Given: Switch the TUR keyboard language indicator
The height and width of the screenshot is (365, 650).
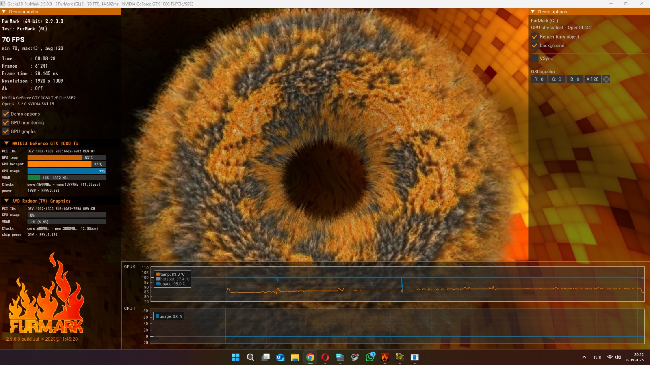Looking at the screenshot, I should click(597, 357).
